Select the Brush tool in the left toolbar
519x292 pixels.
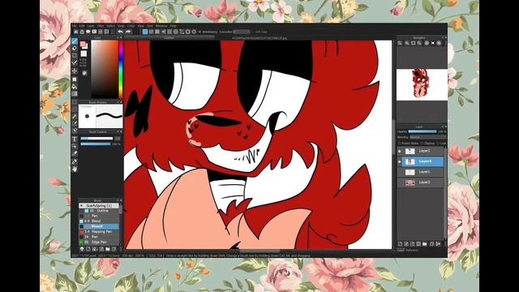pyautogui.click(x=75, y=41)
